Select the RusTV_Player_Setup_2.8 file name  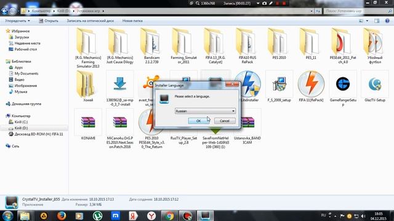coord(183,141)
